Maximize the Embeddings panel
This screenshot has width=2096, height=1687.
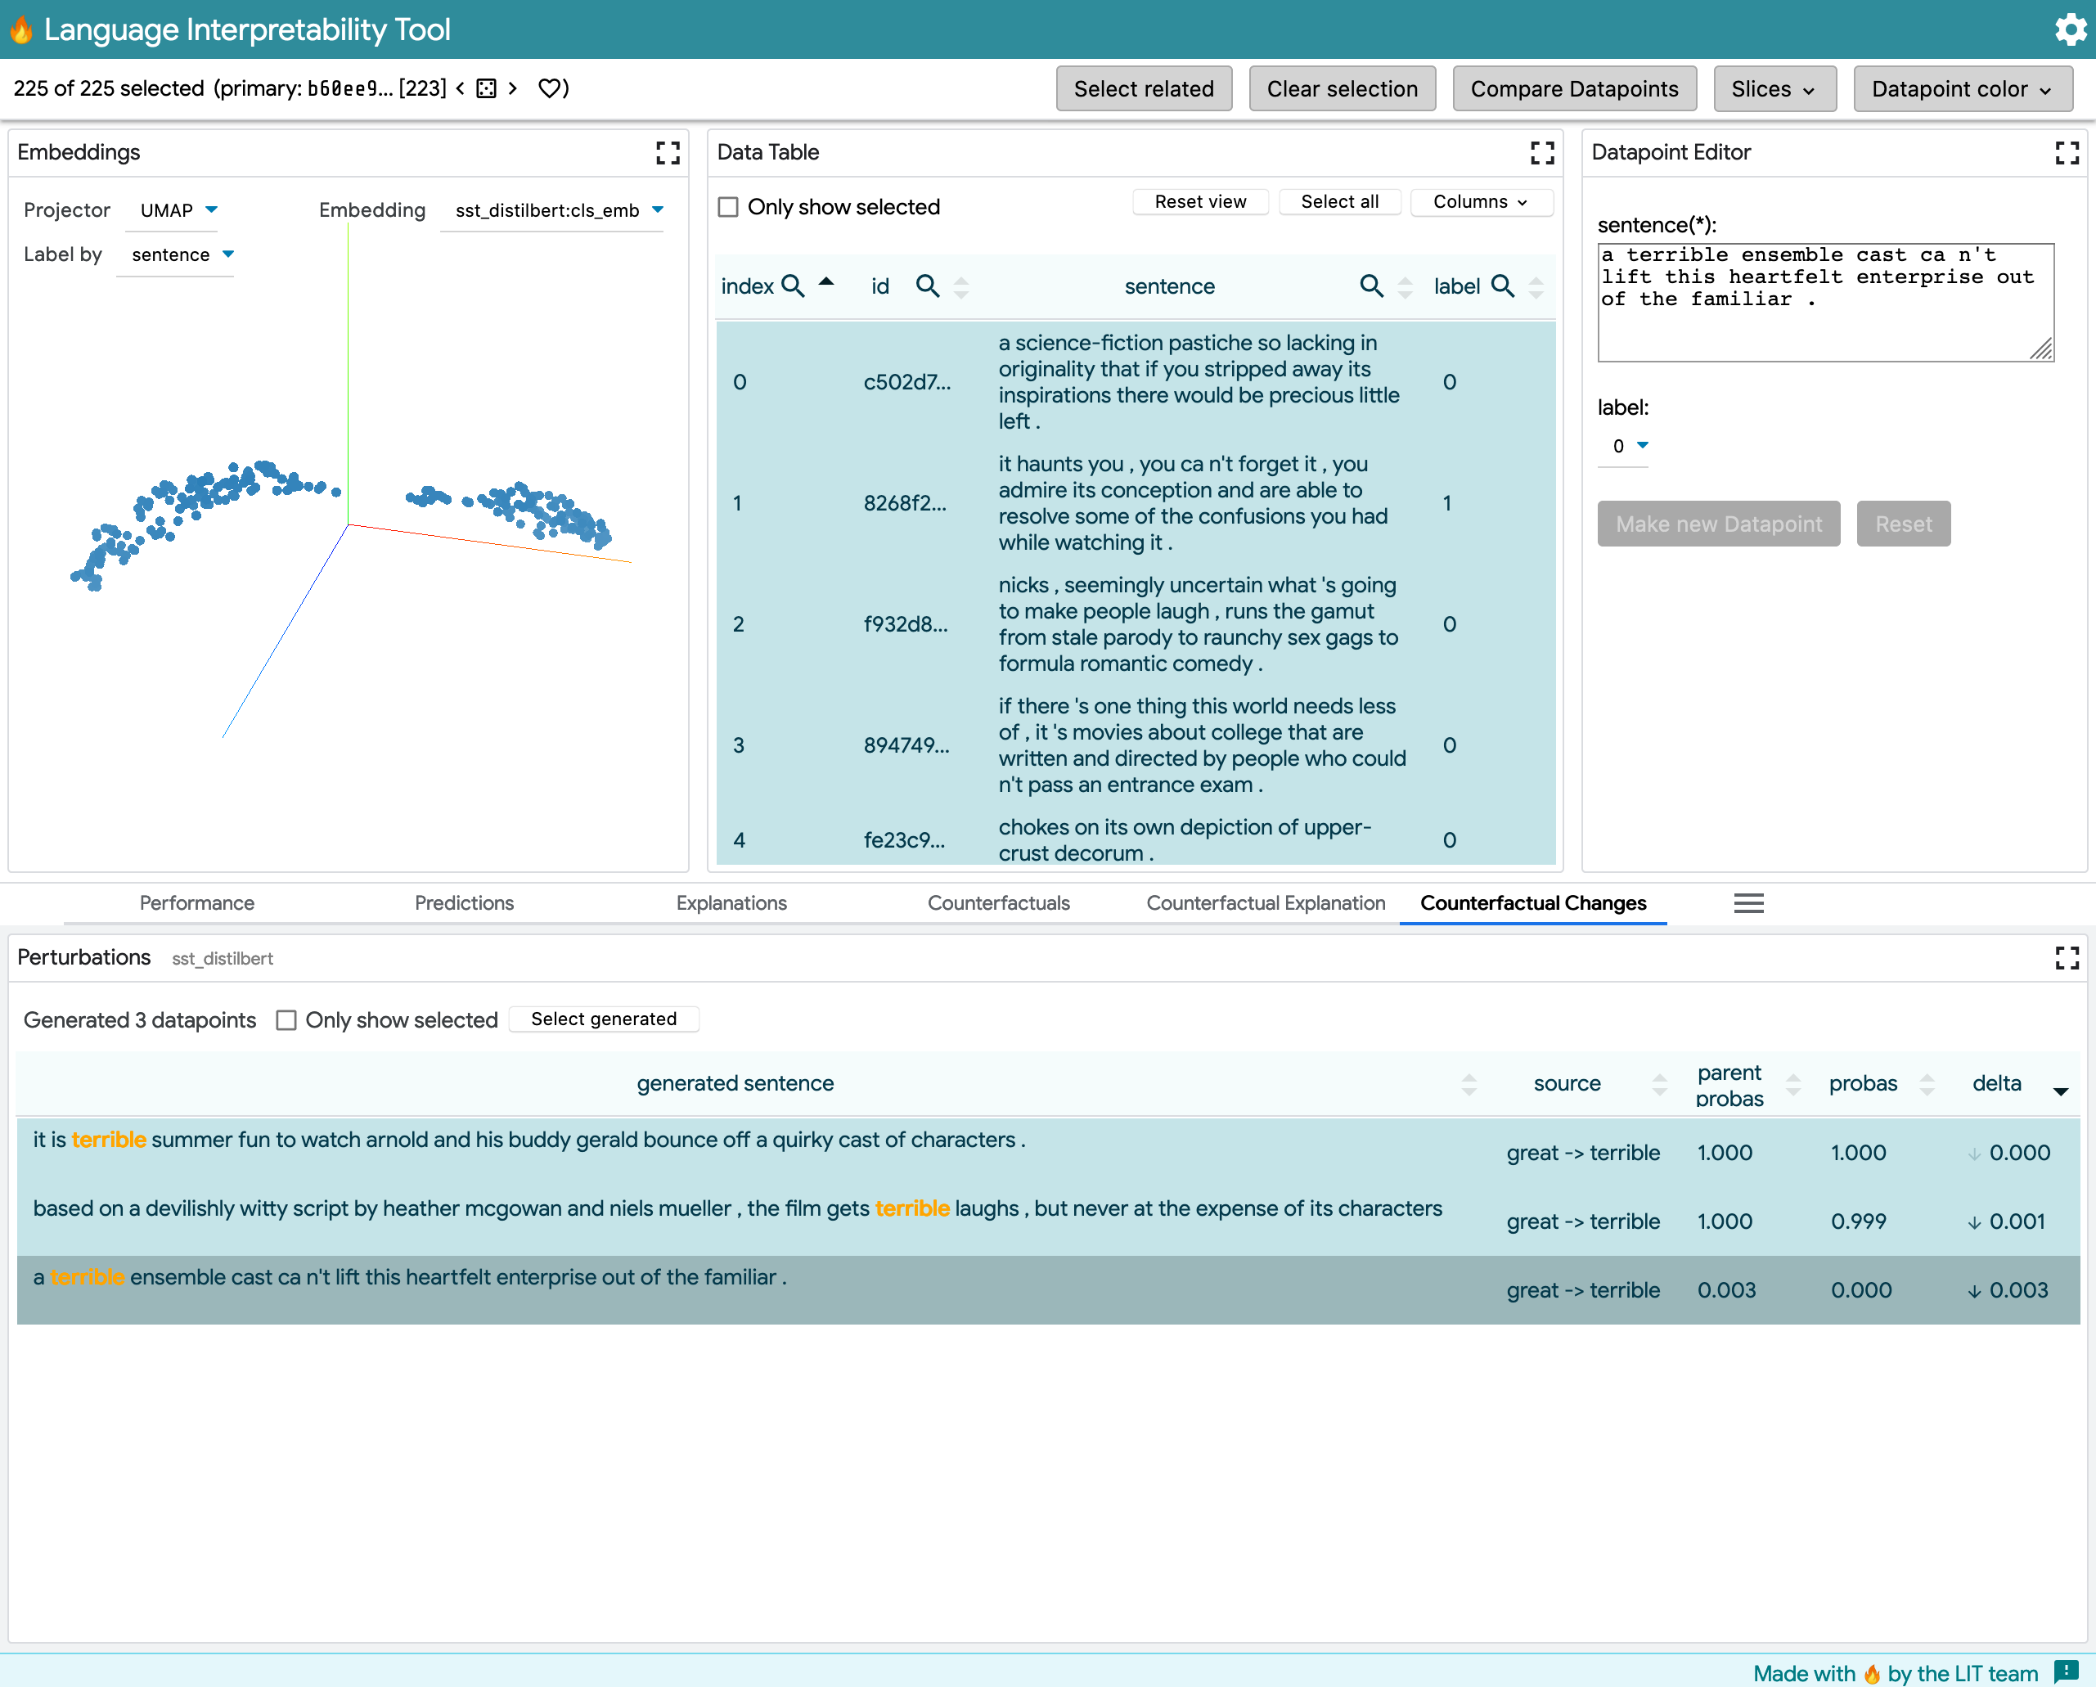coord(669,153)
